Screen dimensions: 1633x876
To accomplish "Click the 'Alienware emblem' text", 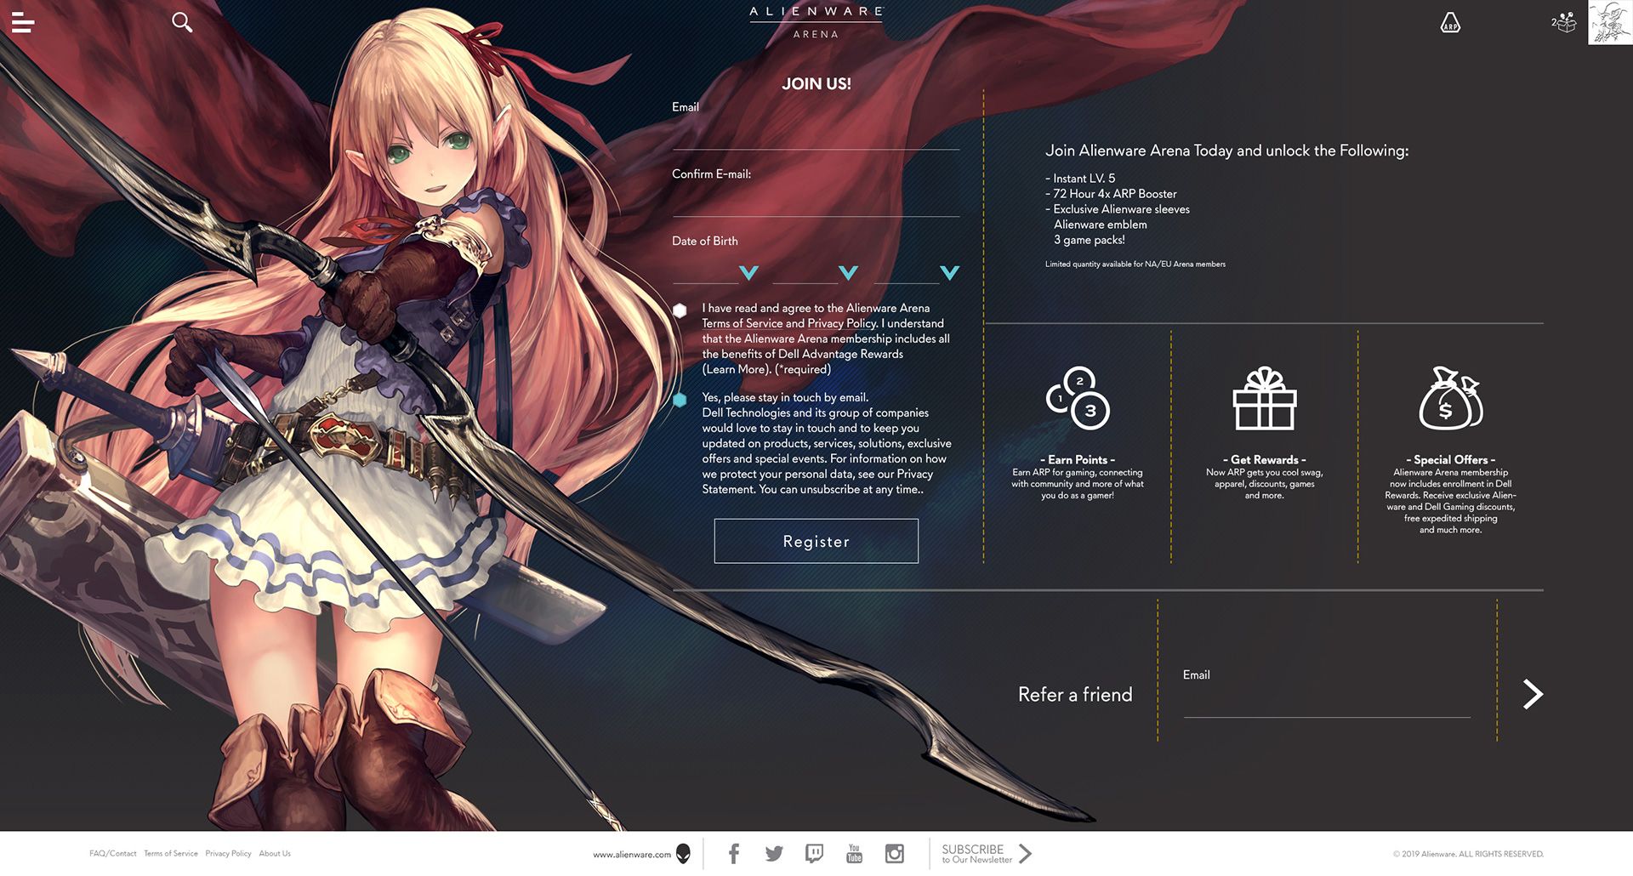I will [x=1101, y=225].
